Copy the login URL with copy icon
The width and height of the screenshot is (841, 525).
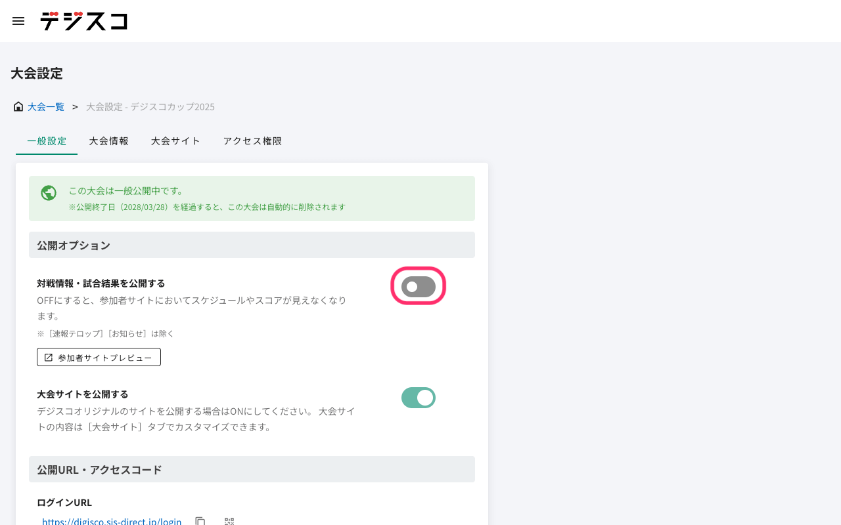pos(200,521)
